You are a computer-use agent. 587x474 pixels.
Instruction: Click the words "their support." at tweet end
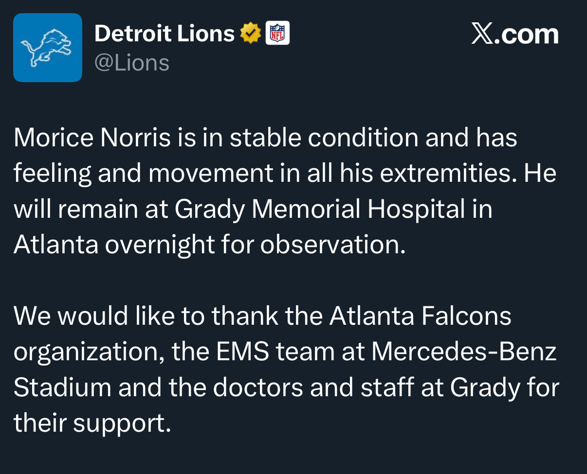[x=92, y=424]
